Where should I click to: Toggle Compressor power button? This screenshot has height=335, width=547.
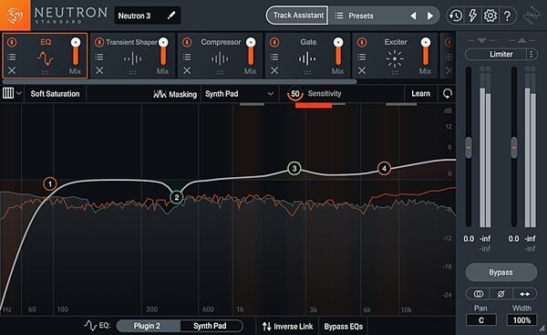[187, 42]
